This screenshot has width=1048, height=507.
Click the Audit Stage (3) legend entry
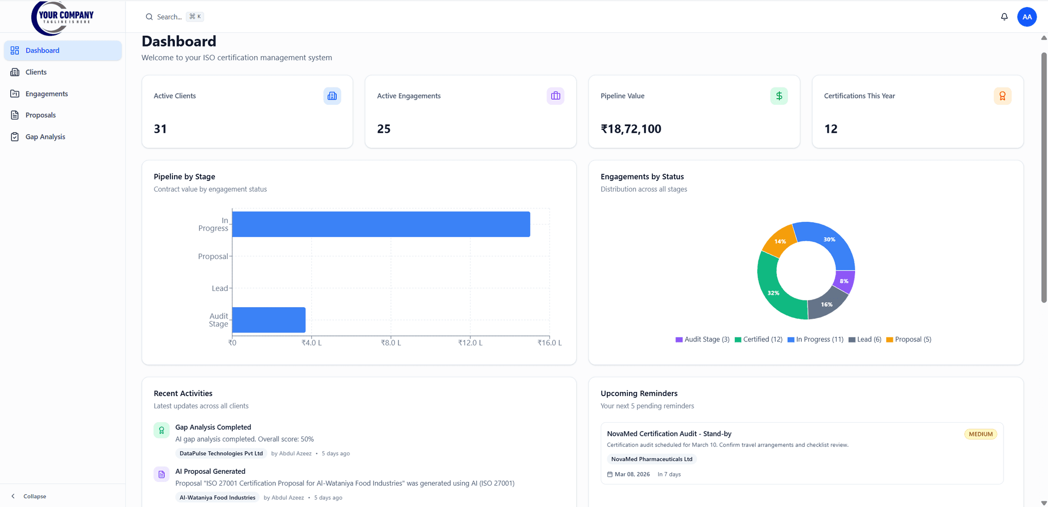point(702,339)
